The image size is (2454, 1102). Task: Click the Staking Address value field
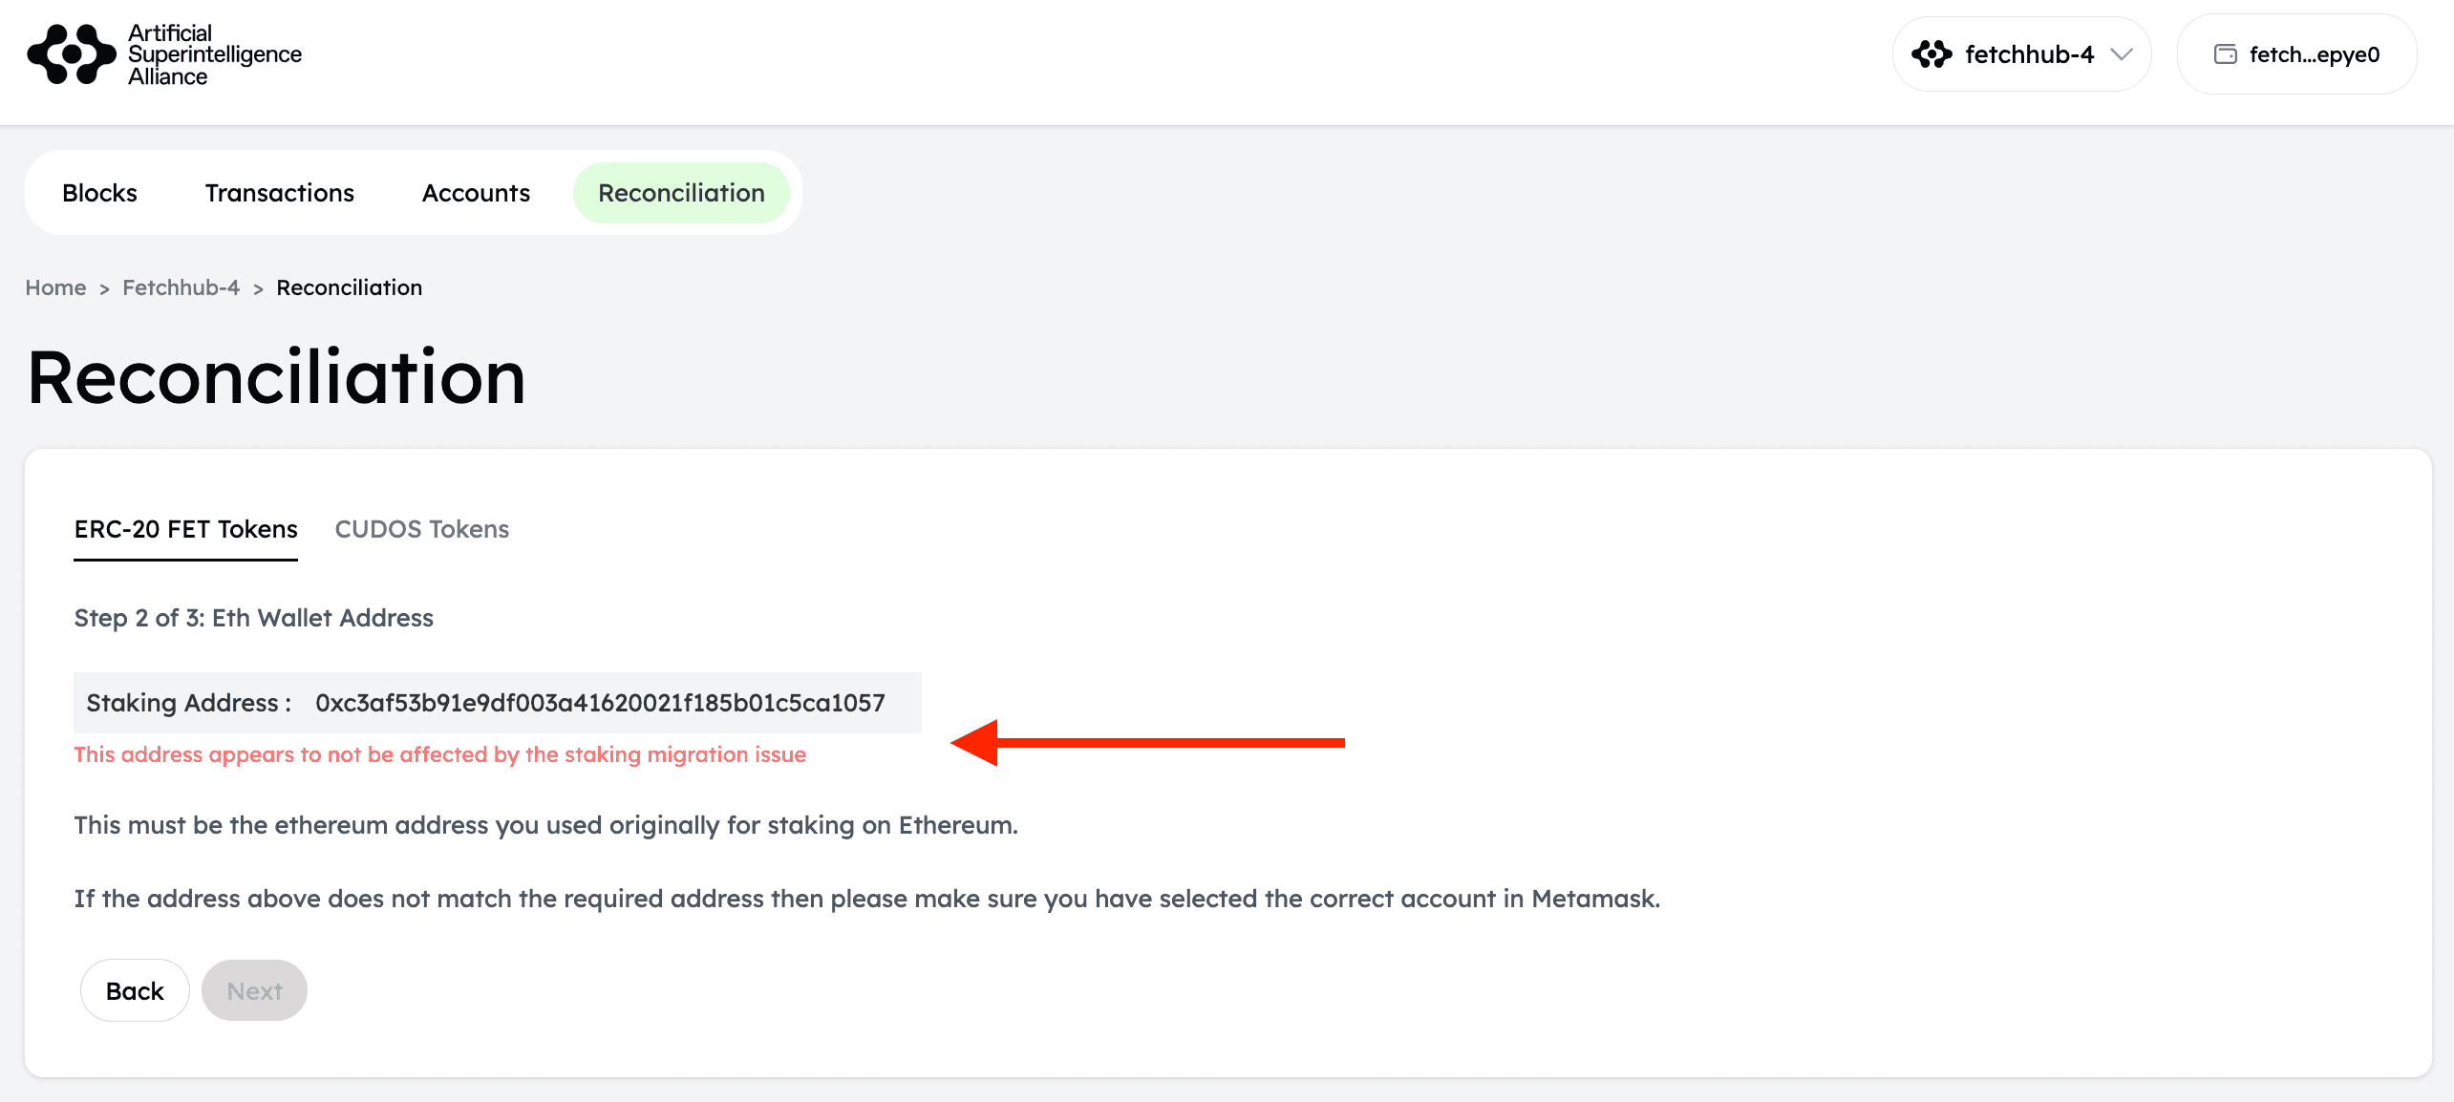point(600,703)
